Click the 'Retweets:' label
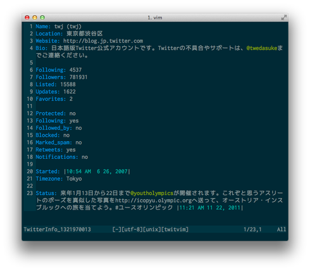This screenshot has height=271, width=310. pos(49,150)
